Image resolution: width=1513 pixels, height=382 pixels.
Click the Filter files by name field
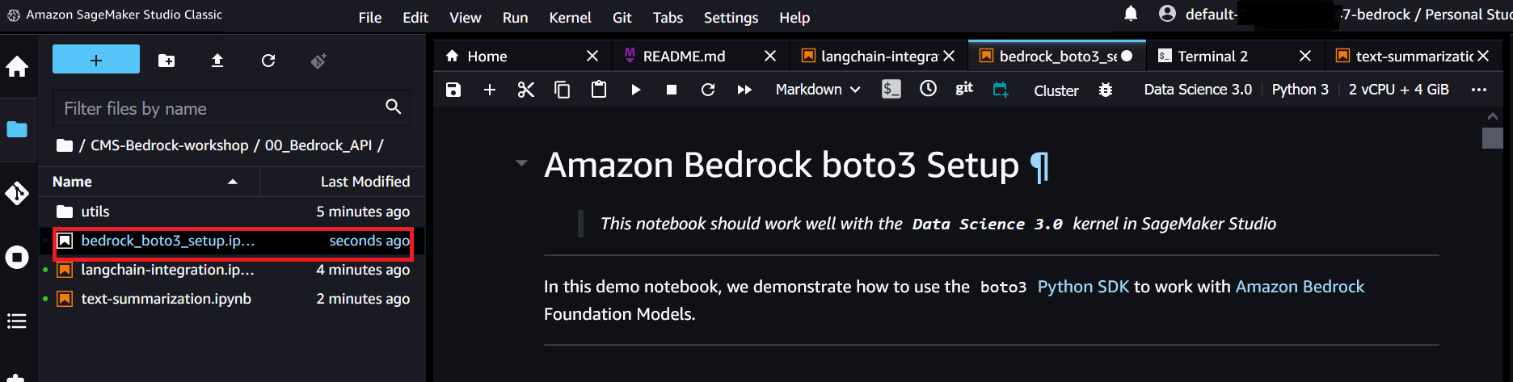point(231,108)
